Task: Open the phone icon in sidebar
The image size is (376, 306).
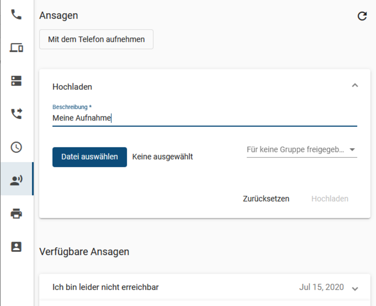Action: [x=16, y=15]
